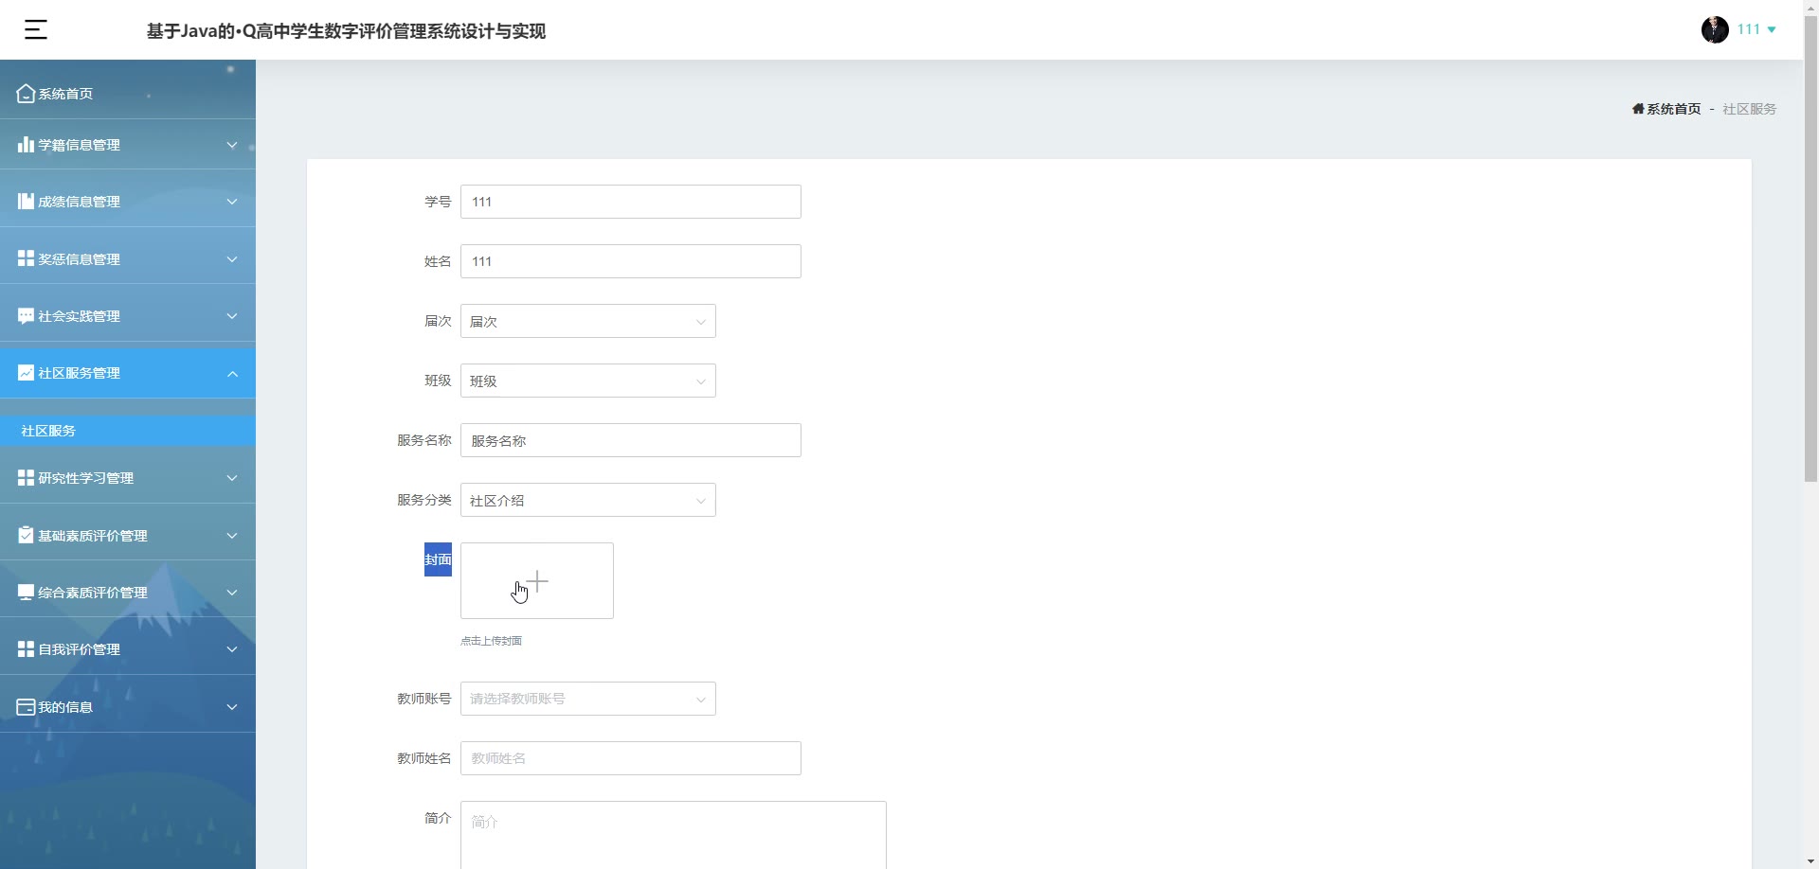Click the card icon for 我的信息
Screen dimensions: 1819x869
click(26, 707)
